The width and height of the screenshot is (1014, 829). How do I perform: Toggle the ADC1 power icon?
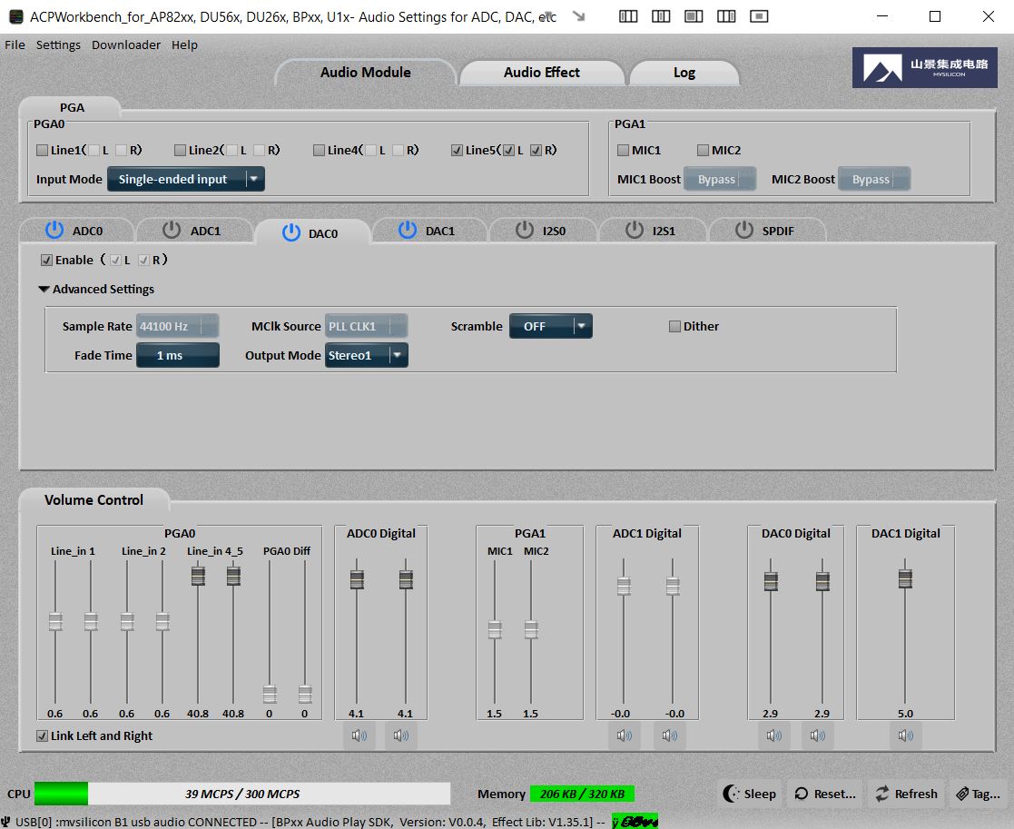pyautogui.click(x=172, y=231)
